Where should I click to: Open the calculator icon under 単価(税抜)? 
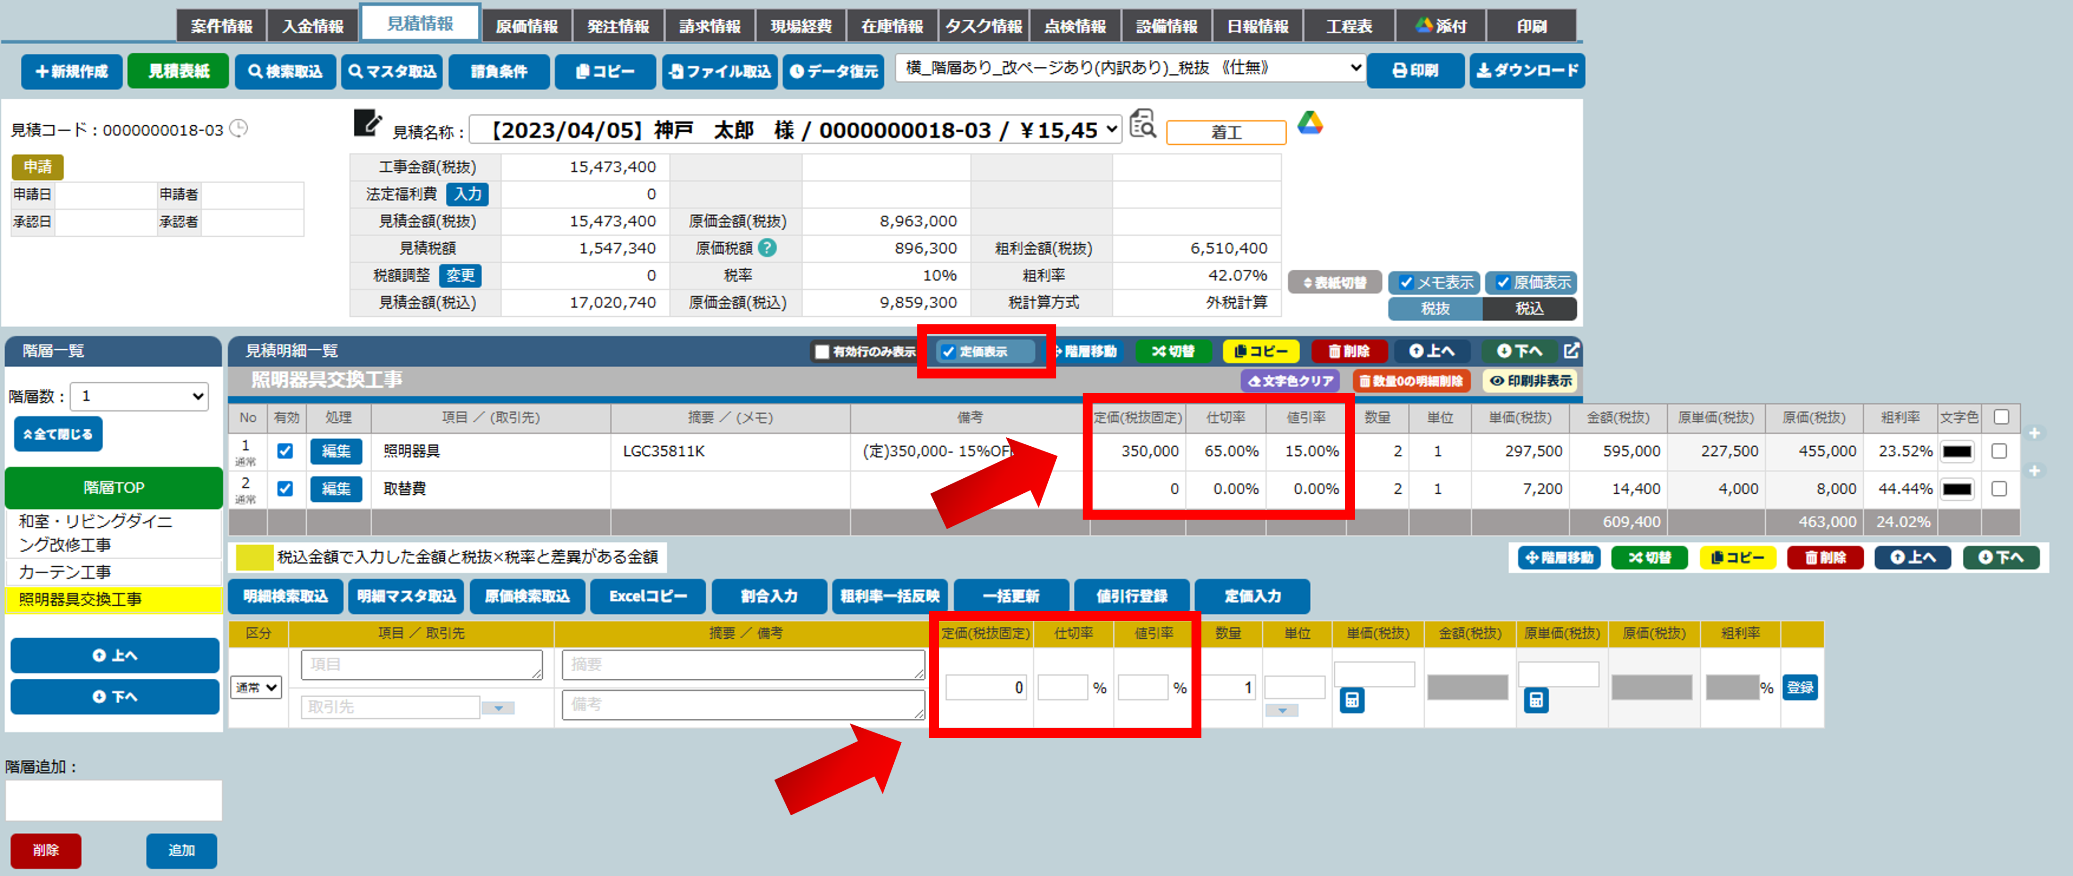pos(1351,700)
